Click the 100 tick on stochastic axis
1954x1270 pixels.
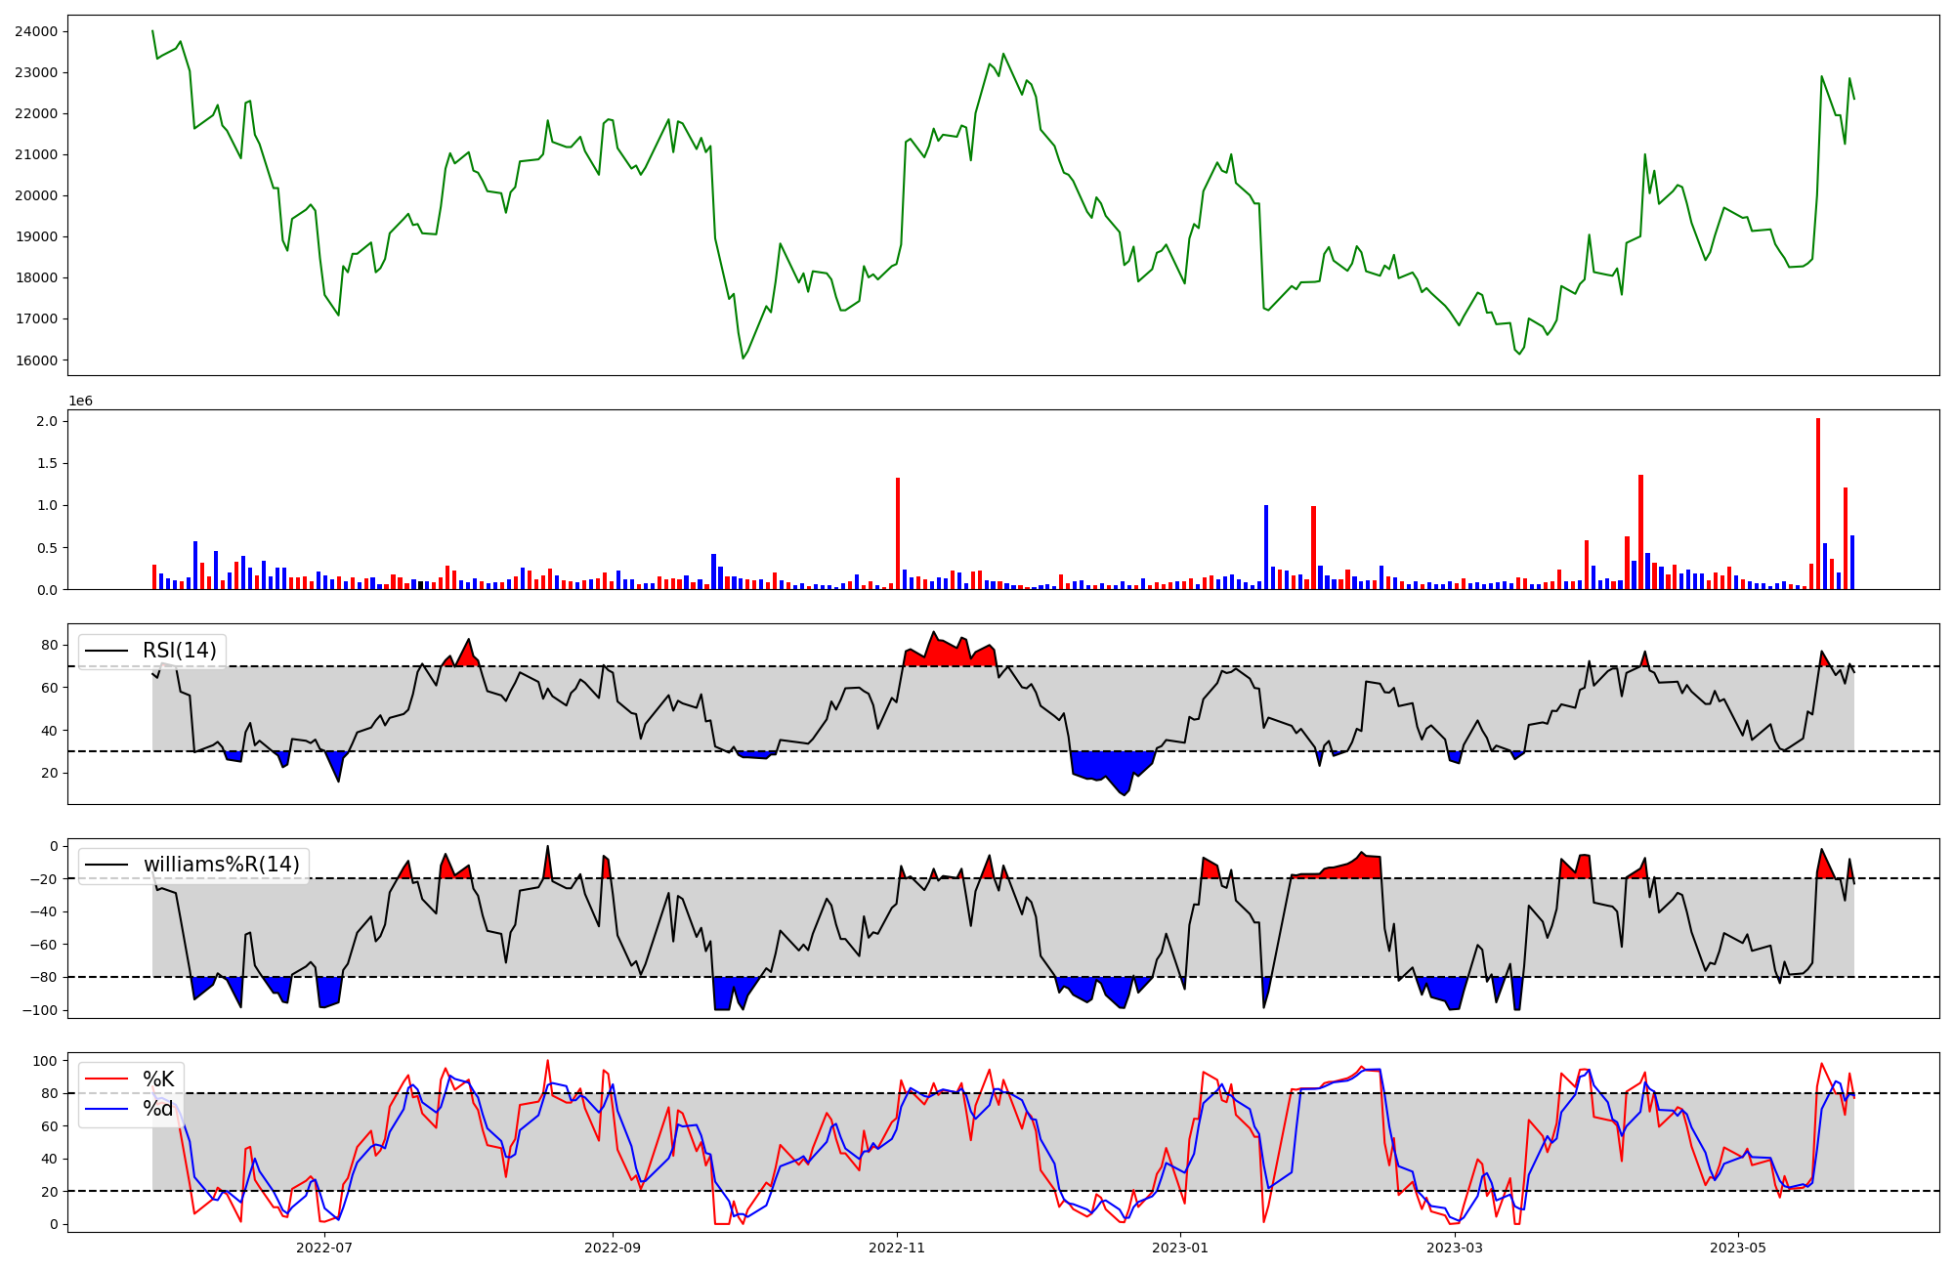pyautogui.click(x=45, y=1061)
